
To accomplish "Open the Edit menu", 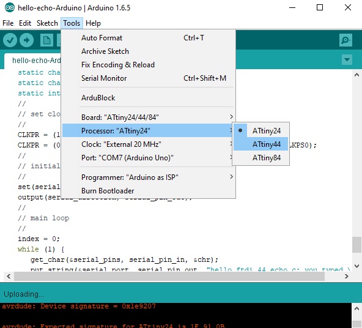I will pyautogui.click(x=25, y=23).
